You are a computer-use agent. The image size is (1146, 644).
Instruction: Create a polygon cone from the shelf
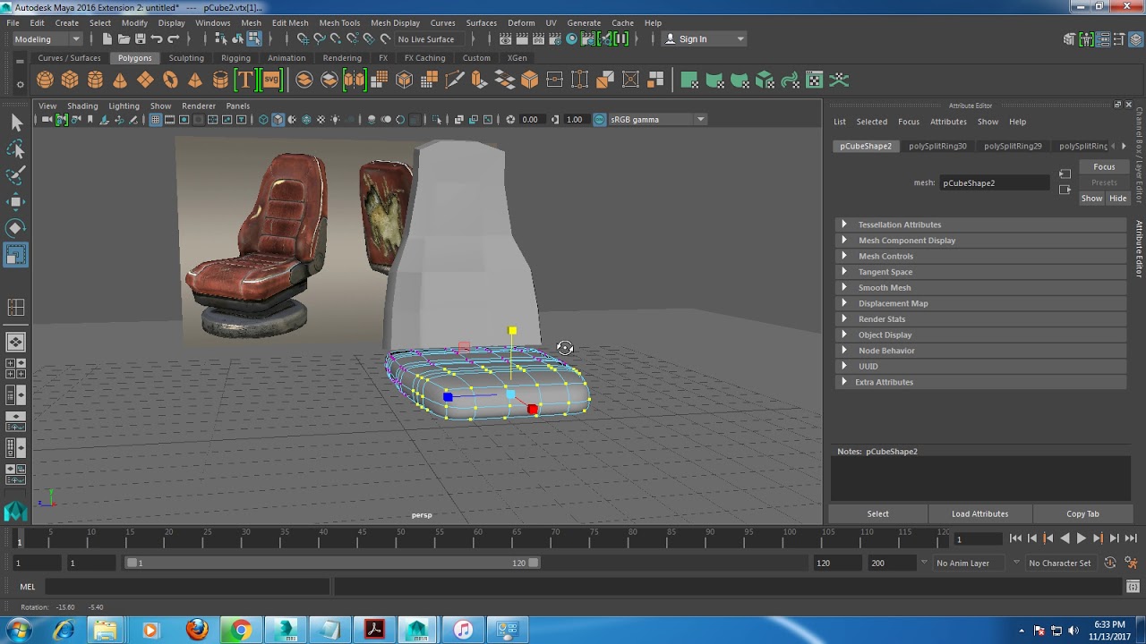pos(120,80)
